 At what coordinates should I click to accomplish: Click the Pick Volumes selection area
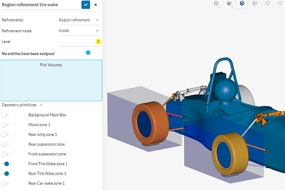coord(51,81)
